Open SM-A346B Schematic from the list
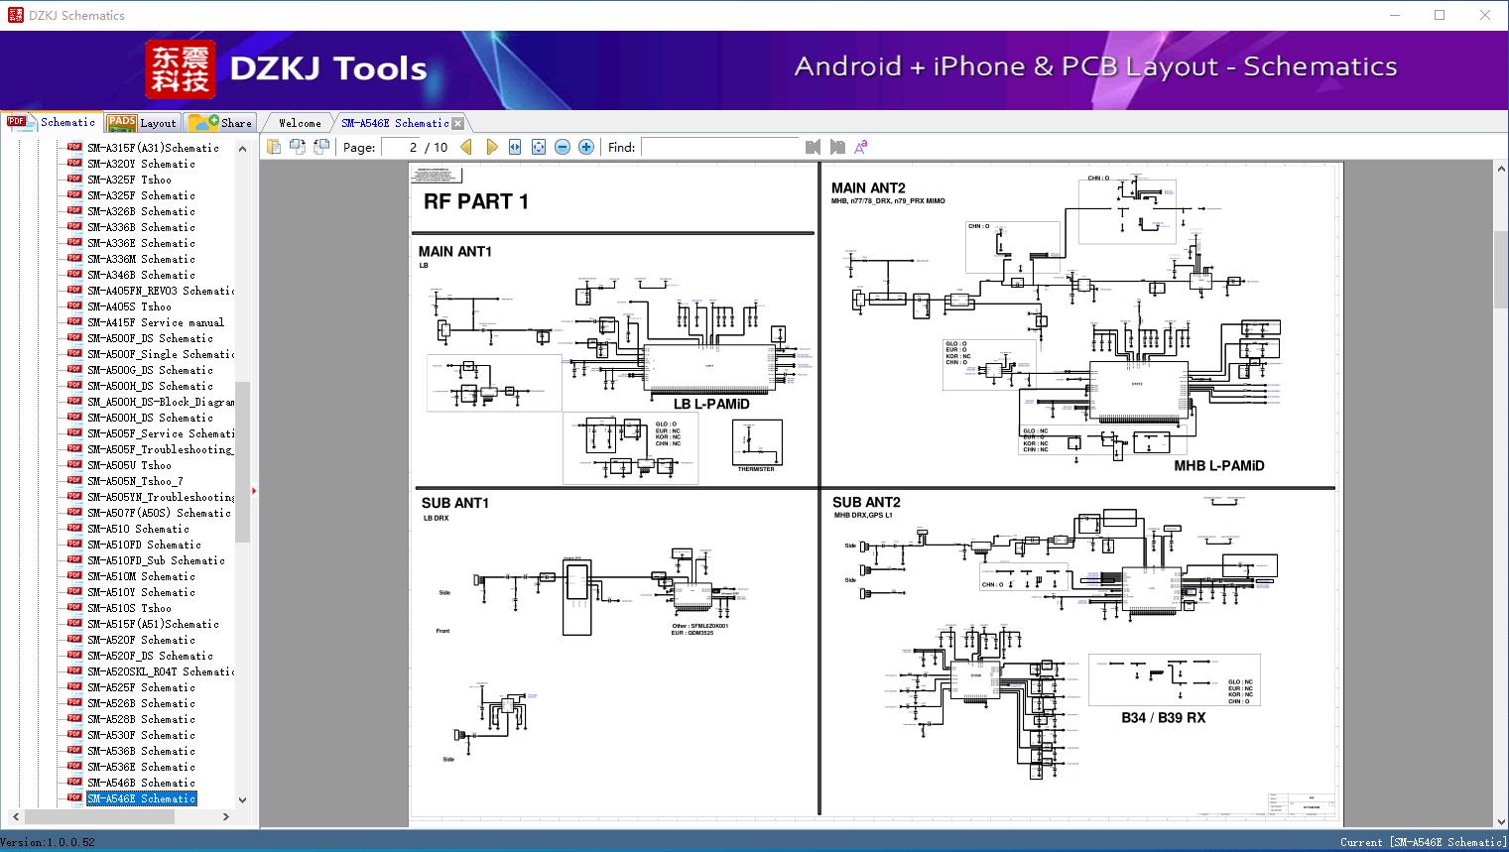The width and height of the screenshot is (1509, 852). [141, 275]
